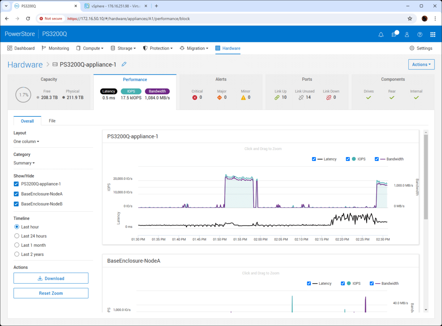The width and height of the screenshot is (442, 326).
Task: Click the chart panel vertical scrollbar
Action: (426, 177)
